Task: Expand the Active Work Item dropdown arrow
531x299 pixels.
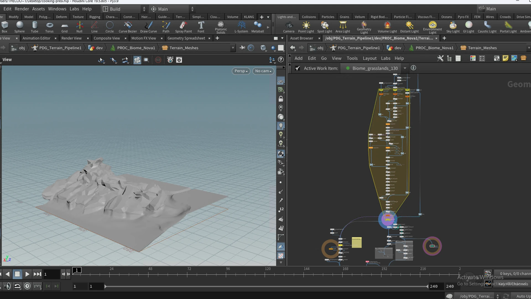Action: 405,68
